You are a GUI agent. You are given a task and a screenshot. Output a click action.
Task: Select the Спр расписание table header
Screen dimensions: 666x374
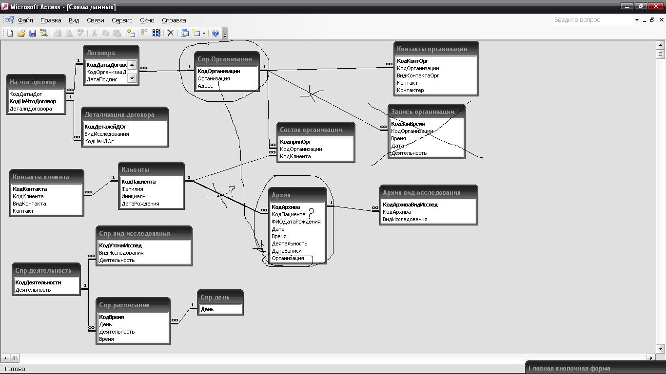[x=133, y=305]
